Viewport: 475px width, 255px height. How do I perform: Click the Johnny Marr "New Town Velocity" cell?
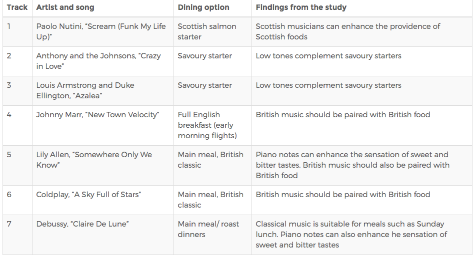[x=97, y=115]
